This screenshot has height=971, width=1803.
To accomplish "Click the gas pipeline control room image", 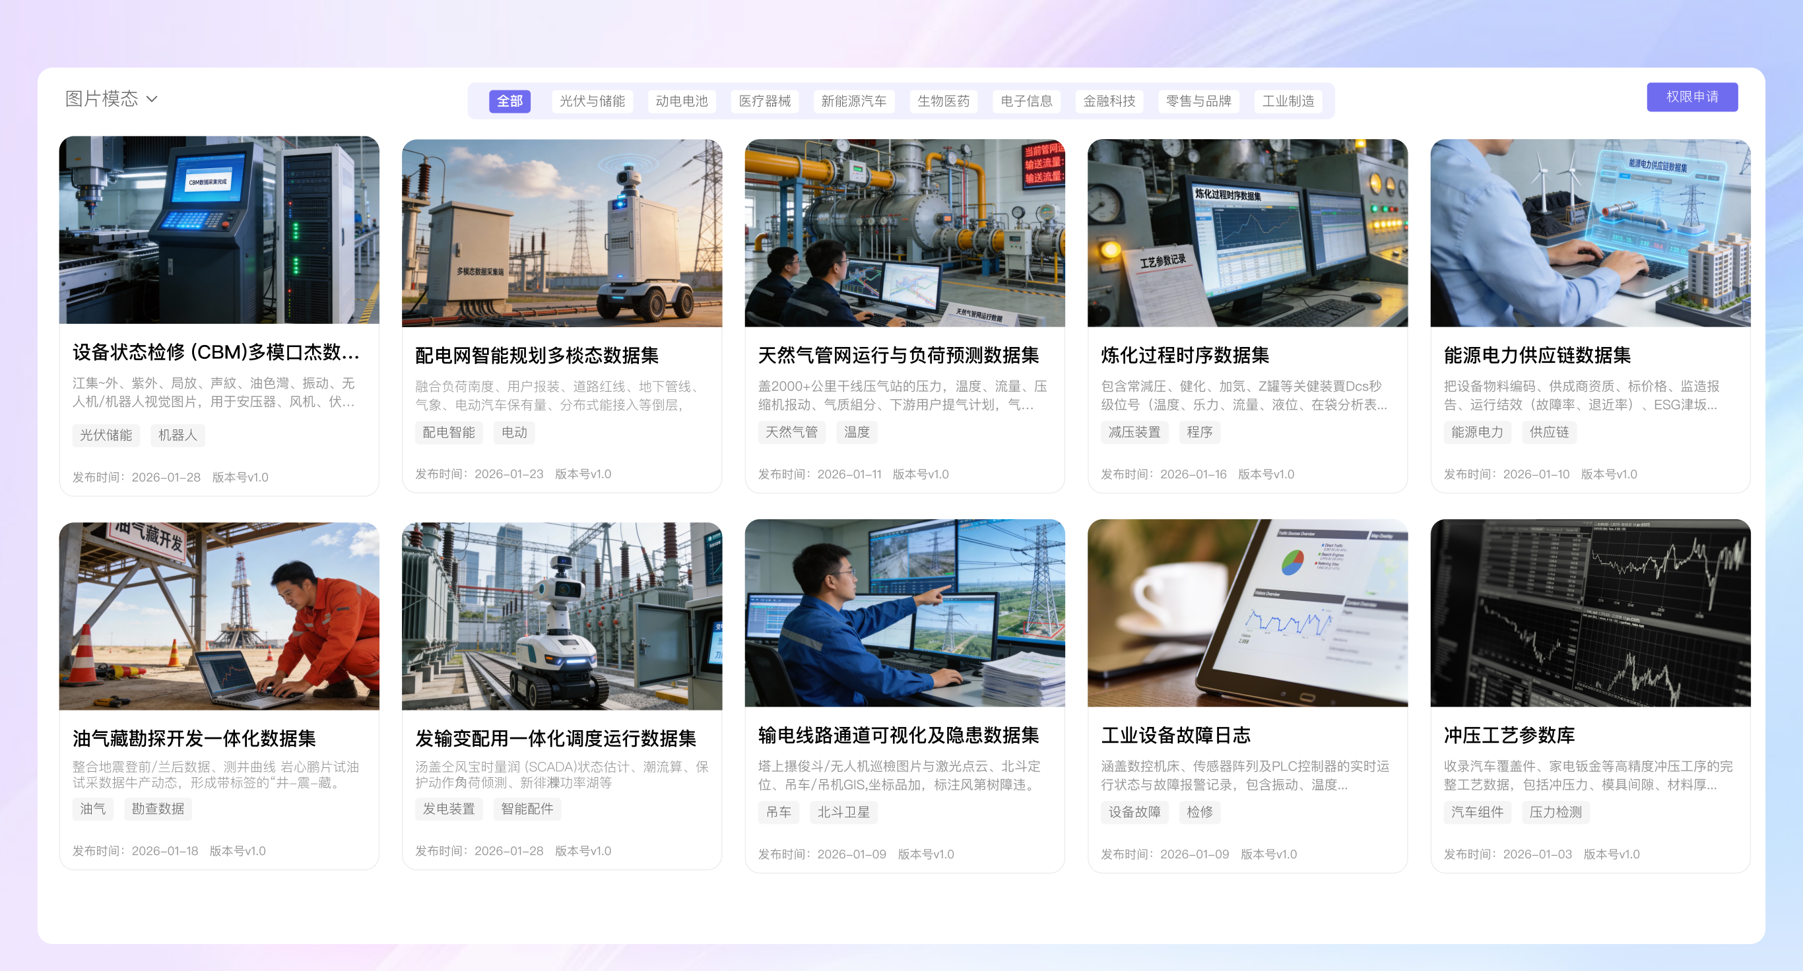I will click(904, 233).
